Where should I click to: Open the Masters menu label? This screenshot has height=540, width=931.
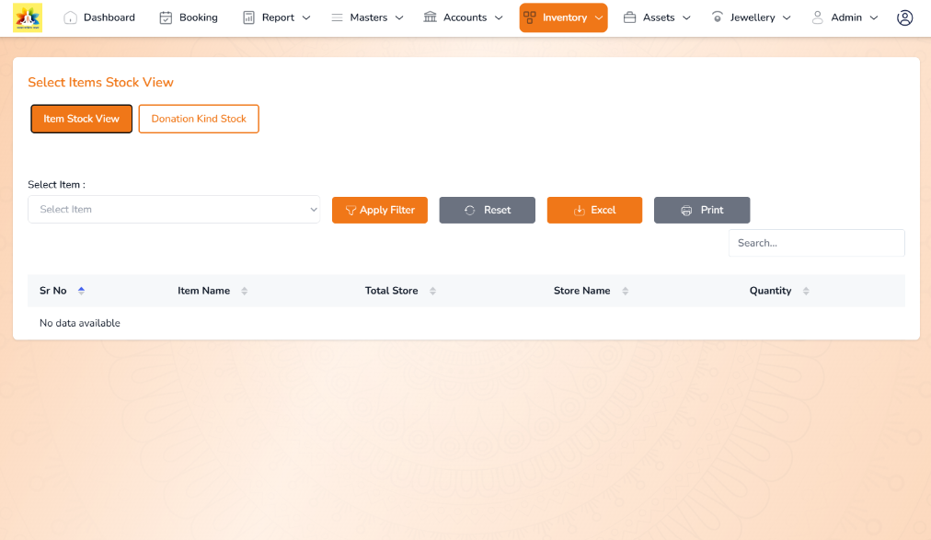(369, 17)
